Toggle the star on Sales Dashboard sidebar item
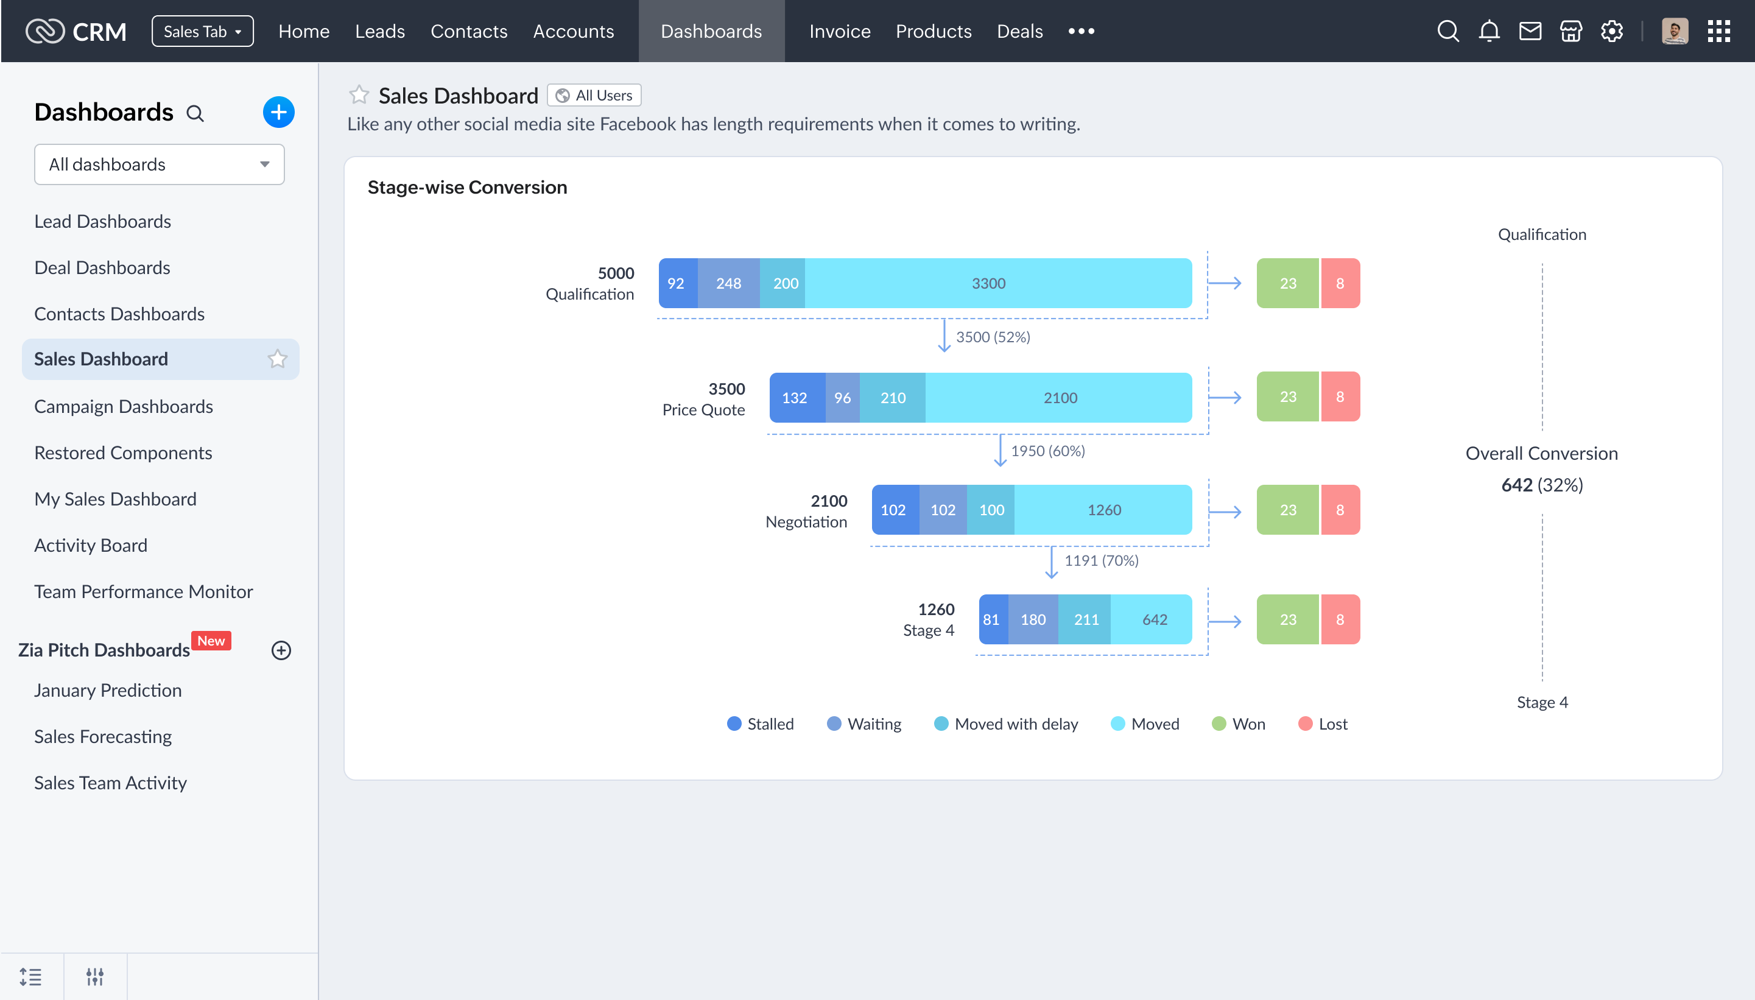The width and height of the screenshot is (1755, 1000). tap(278, 359)
